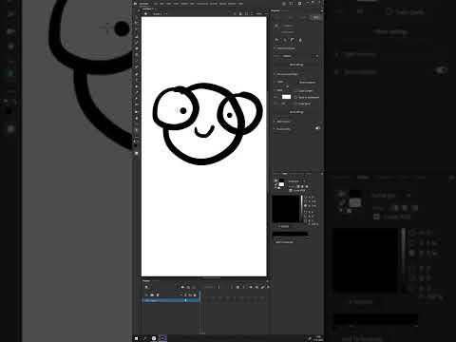Open Chrome from the taskbar
Image resolution: width=456 pixels, height=342 pixels.
[154, 338]
